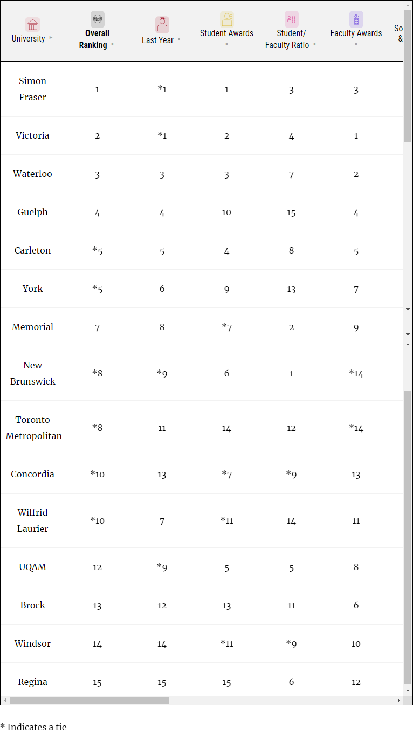Click sort arrow below Faculty Awards
This screenshot has height=733, width=413.
pos(356,44)
